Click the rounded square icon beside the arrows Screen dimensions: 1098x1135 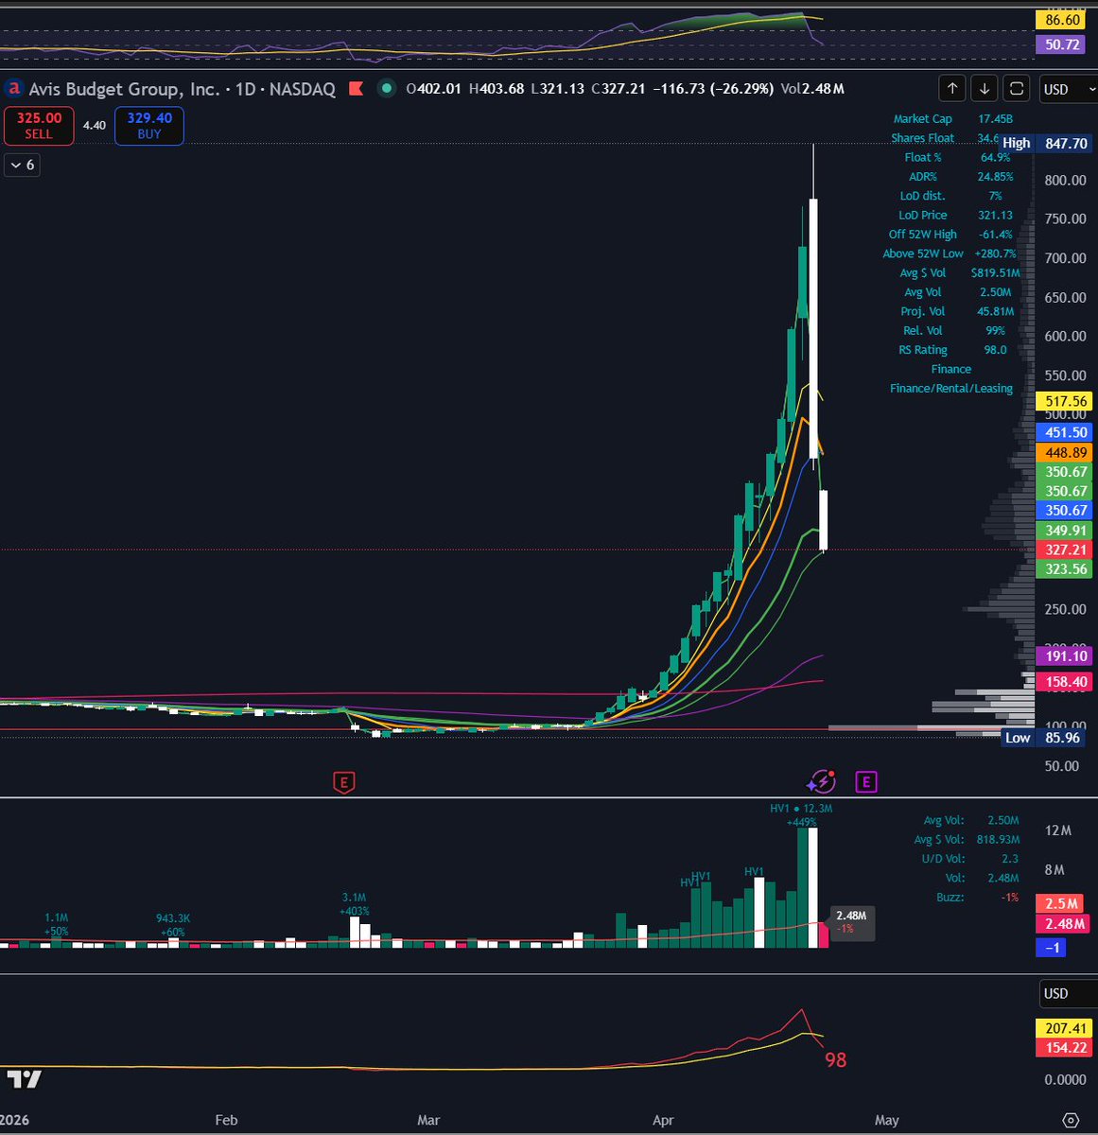tap(1017, 89)
